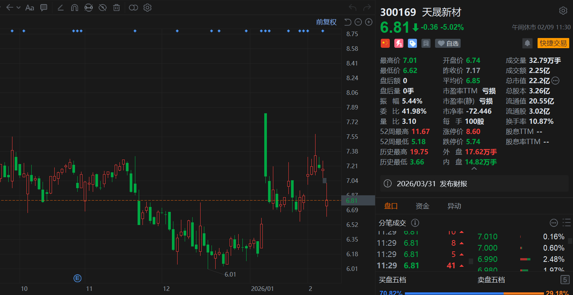Click the info icon beside 分笔成交
573x295 pixels.
click(415, 223)
